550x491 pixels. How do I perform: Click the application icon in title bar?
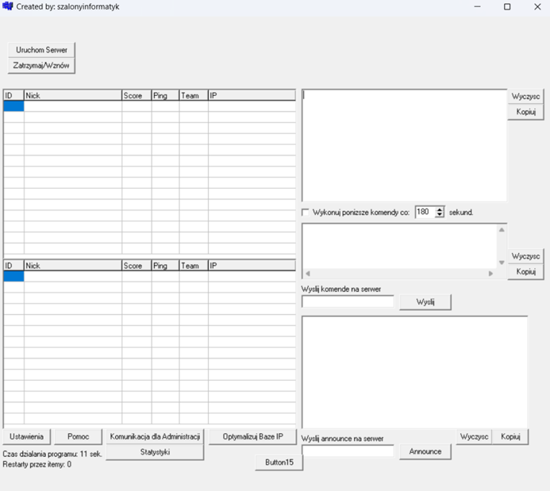point(7,6)
